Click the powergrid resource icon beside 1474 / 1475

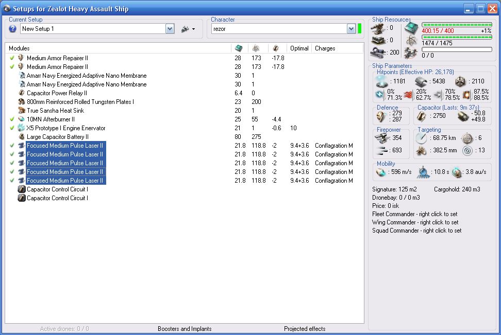(411, 41)
